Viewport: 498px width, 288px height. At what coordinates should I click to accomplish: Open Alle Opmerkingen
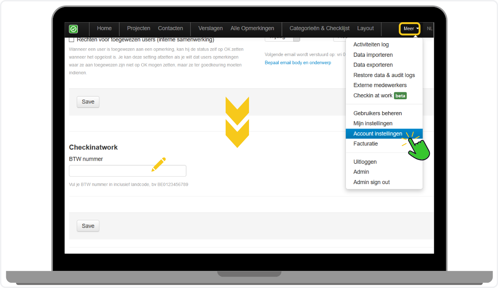(x=252, y=28)
